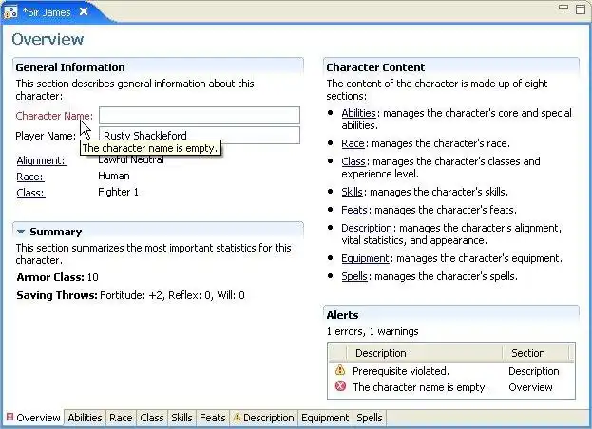Click the General Information section title
592x429 pixels.
(x=70, y=67)
